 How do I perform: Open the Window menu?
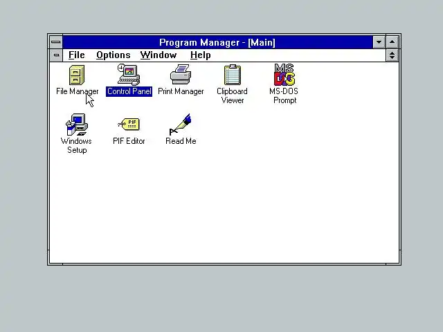click(x=159, y=55)
